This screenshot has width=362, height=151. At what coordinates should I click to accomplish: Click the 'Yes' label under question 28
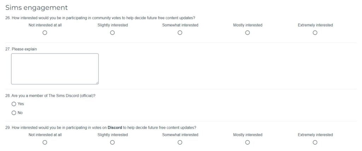click(x=21, y=104)
